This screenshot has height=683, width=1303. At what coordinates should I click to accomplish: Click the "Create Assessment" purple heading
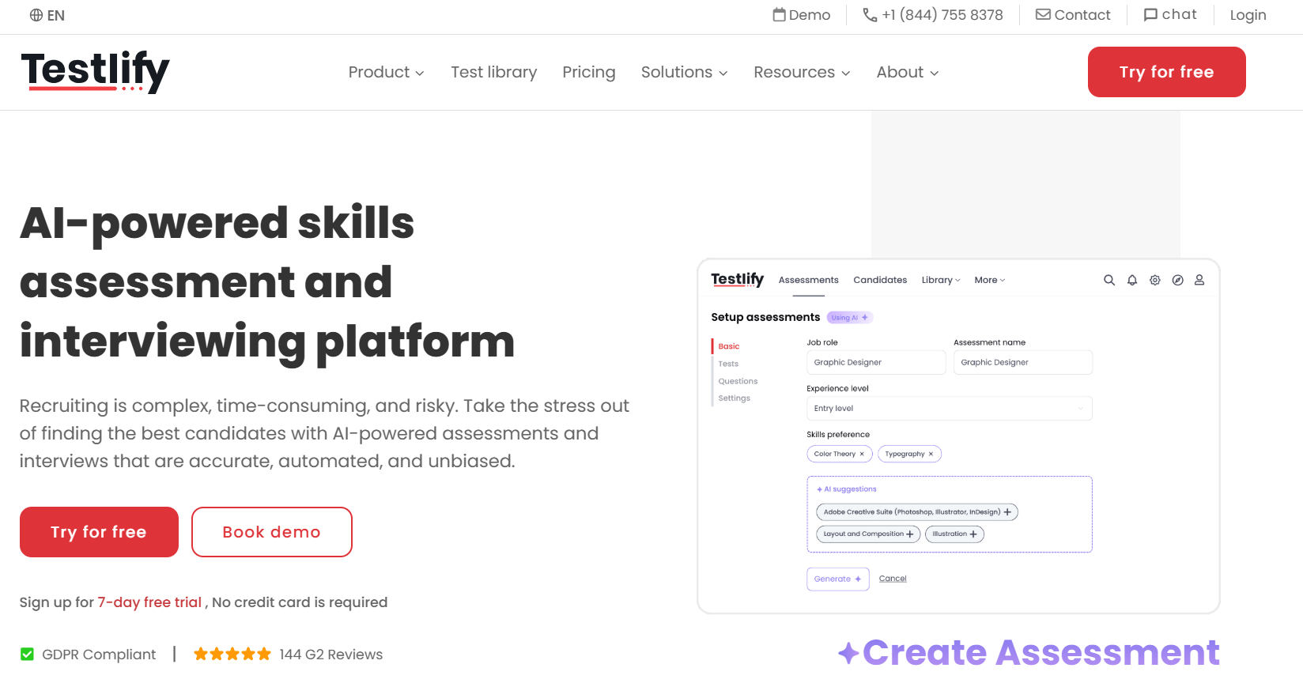click(x=1041, y=653)
